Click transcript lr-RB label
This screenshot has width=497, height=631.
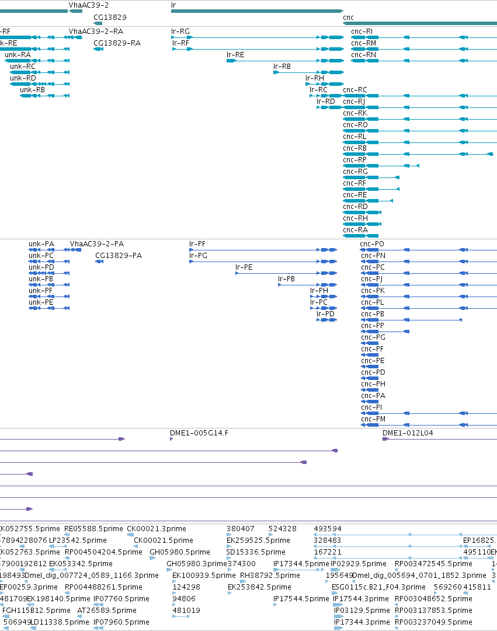282,67
